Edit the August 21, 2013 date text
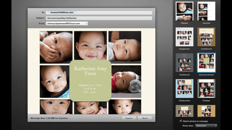This screenshot has width=232, height=130. click(x=90, y=85)
